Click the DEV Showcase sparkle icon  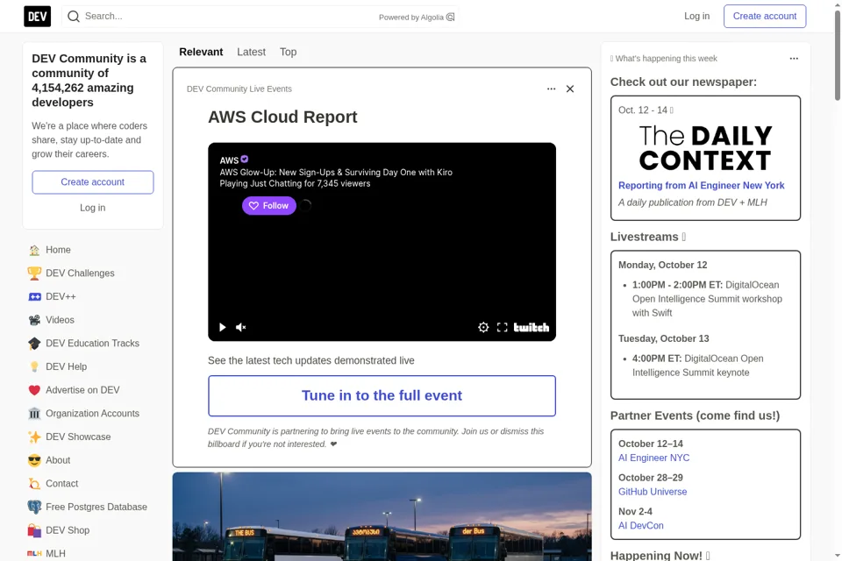click(34, 437)
